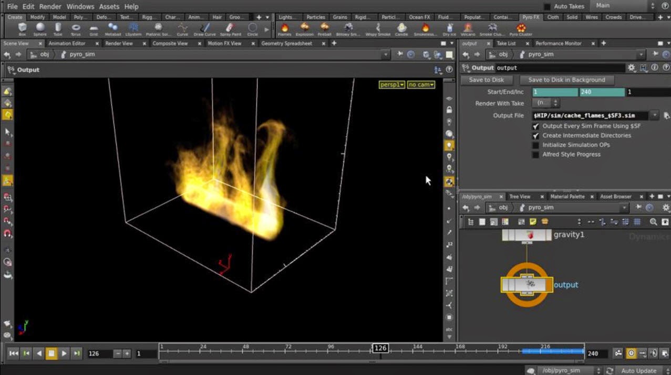This screenshot has width=671, height=375.
Task: Select the Box shelf tool
Action: (x=22, y=29)
